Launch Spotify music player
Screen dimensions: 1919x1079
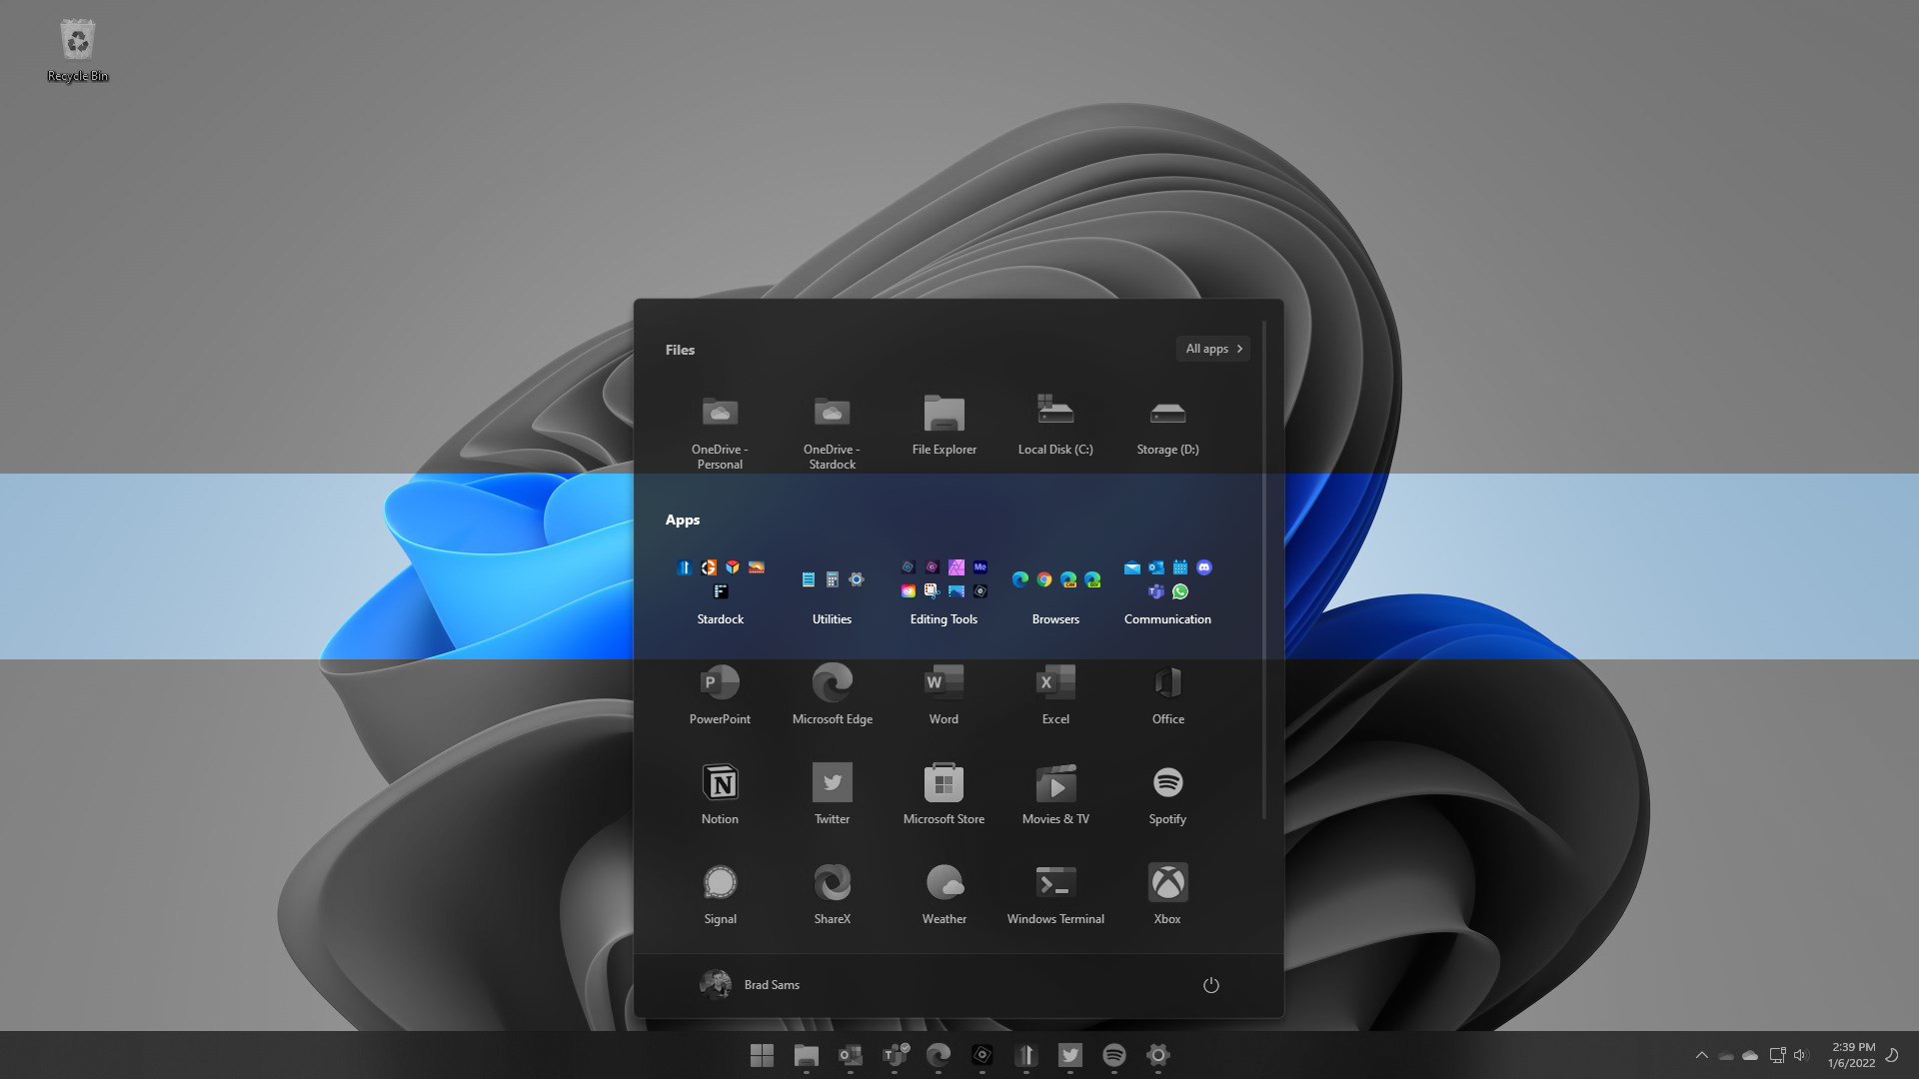(1167, 781)
